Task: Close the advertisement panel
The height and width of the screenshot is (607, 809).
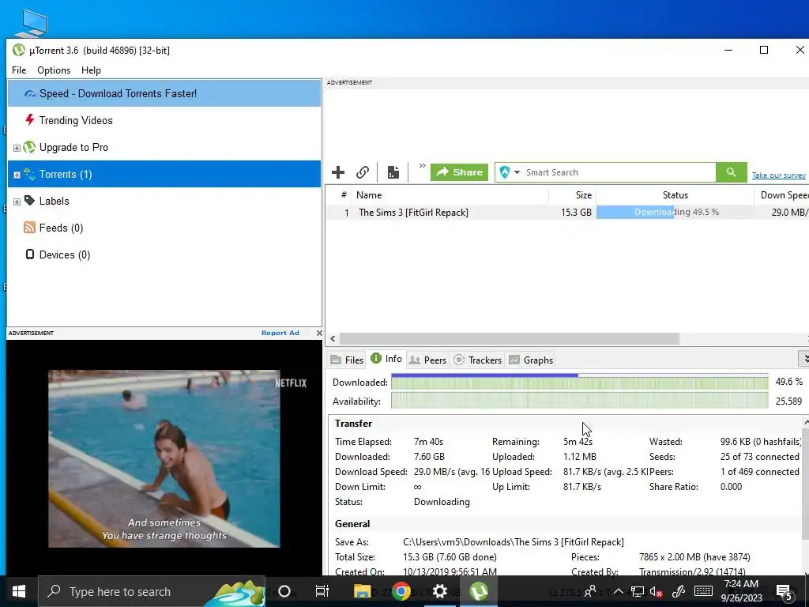Action: [x=319, y=333]
